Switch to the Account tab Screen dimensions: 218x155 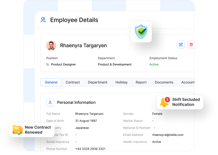[188, 82]
